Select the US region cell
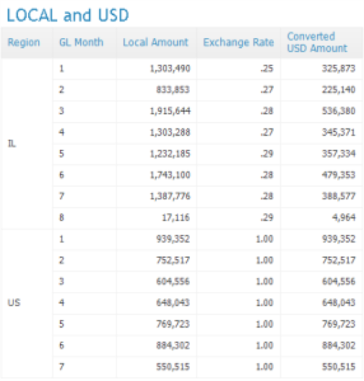 coord(14,303)
